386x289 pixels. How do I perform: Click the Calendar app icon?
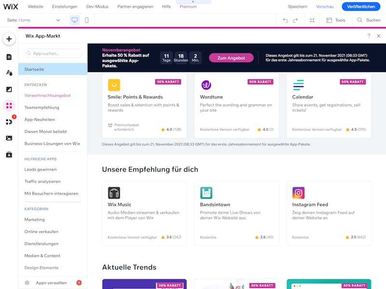[x=298, y=85]
